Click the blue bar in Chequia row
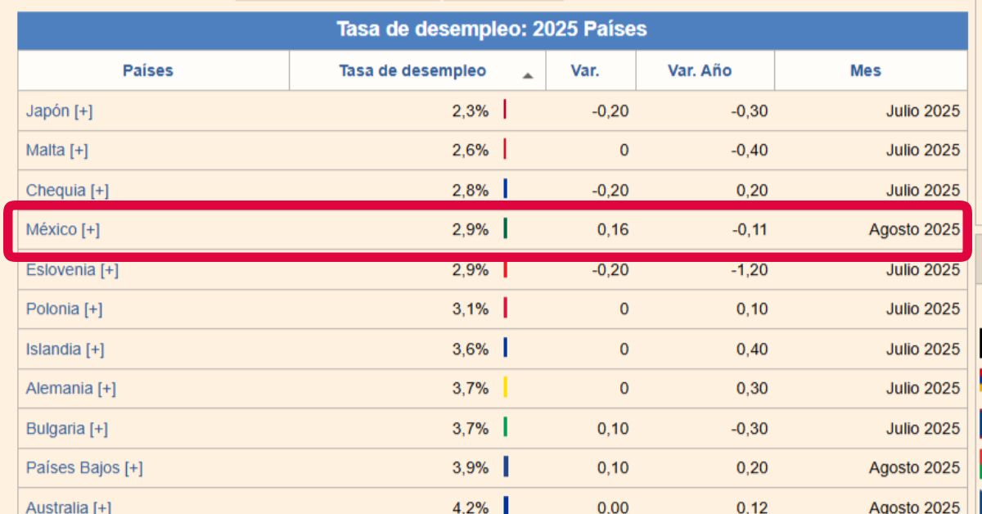 [x=505, y=189]
